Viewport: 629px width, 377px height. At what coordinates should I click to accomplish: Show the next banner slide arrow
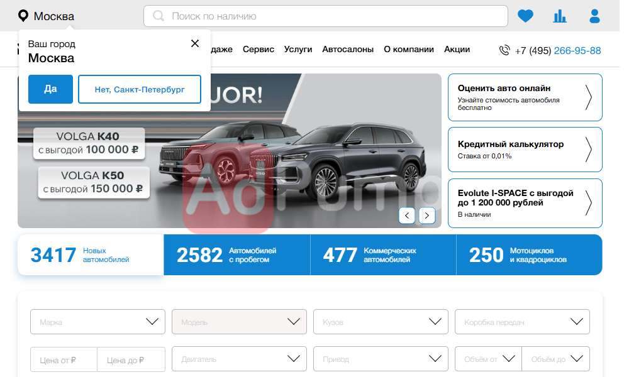pos(427,216)
